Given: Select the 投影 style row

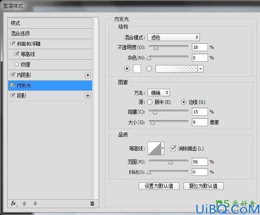Looking at the screenshot, I should [x=50, y=96].
